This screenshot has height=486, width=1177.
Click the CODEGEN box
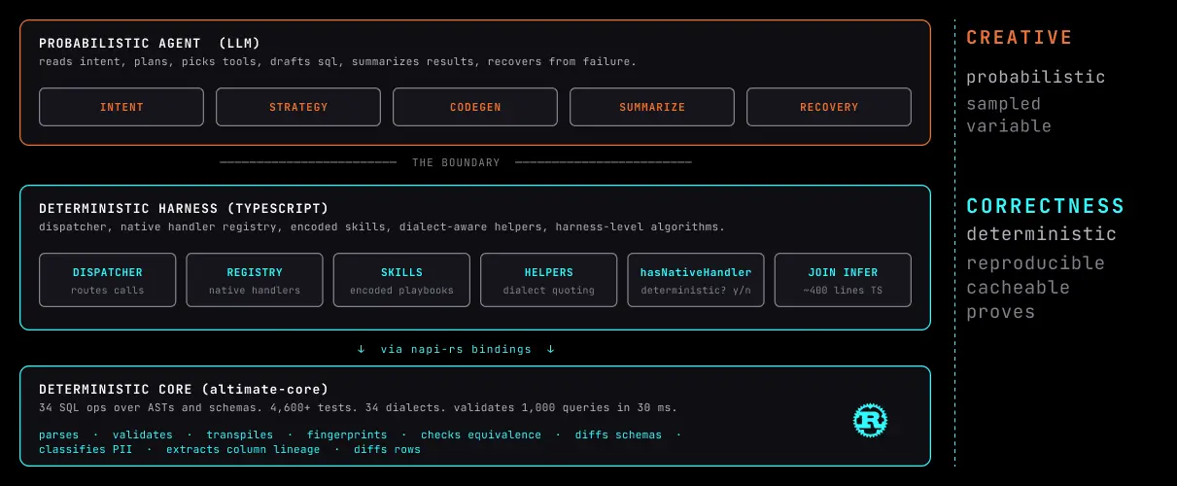click(x=475, y=107)
